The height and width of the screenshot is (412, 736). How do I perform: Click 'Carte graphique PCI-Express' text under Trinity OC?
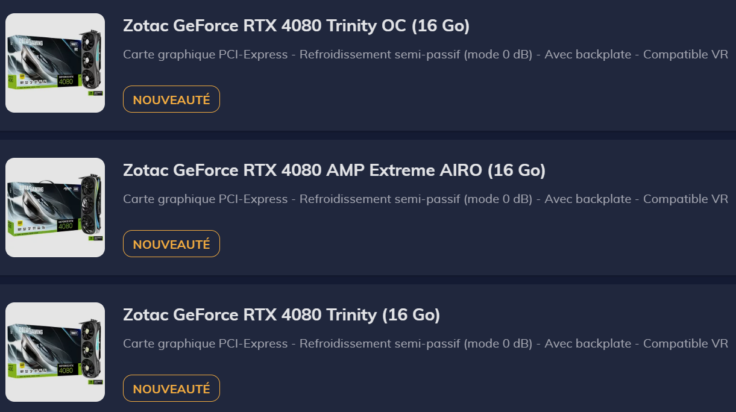[205, 55]
